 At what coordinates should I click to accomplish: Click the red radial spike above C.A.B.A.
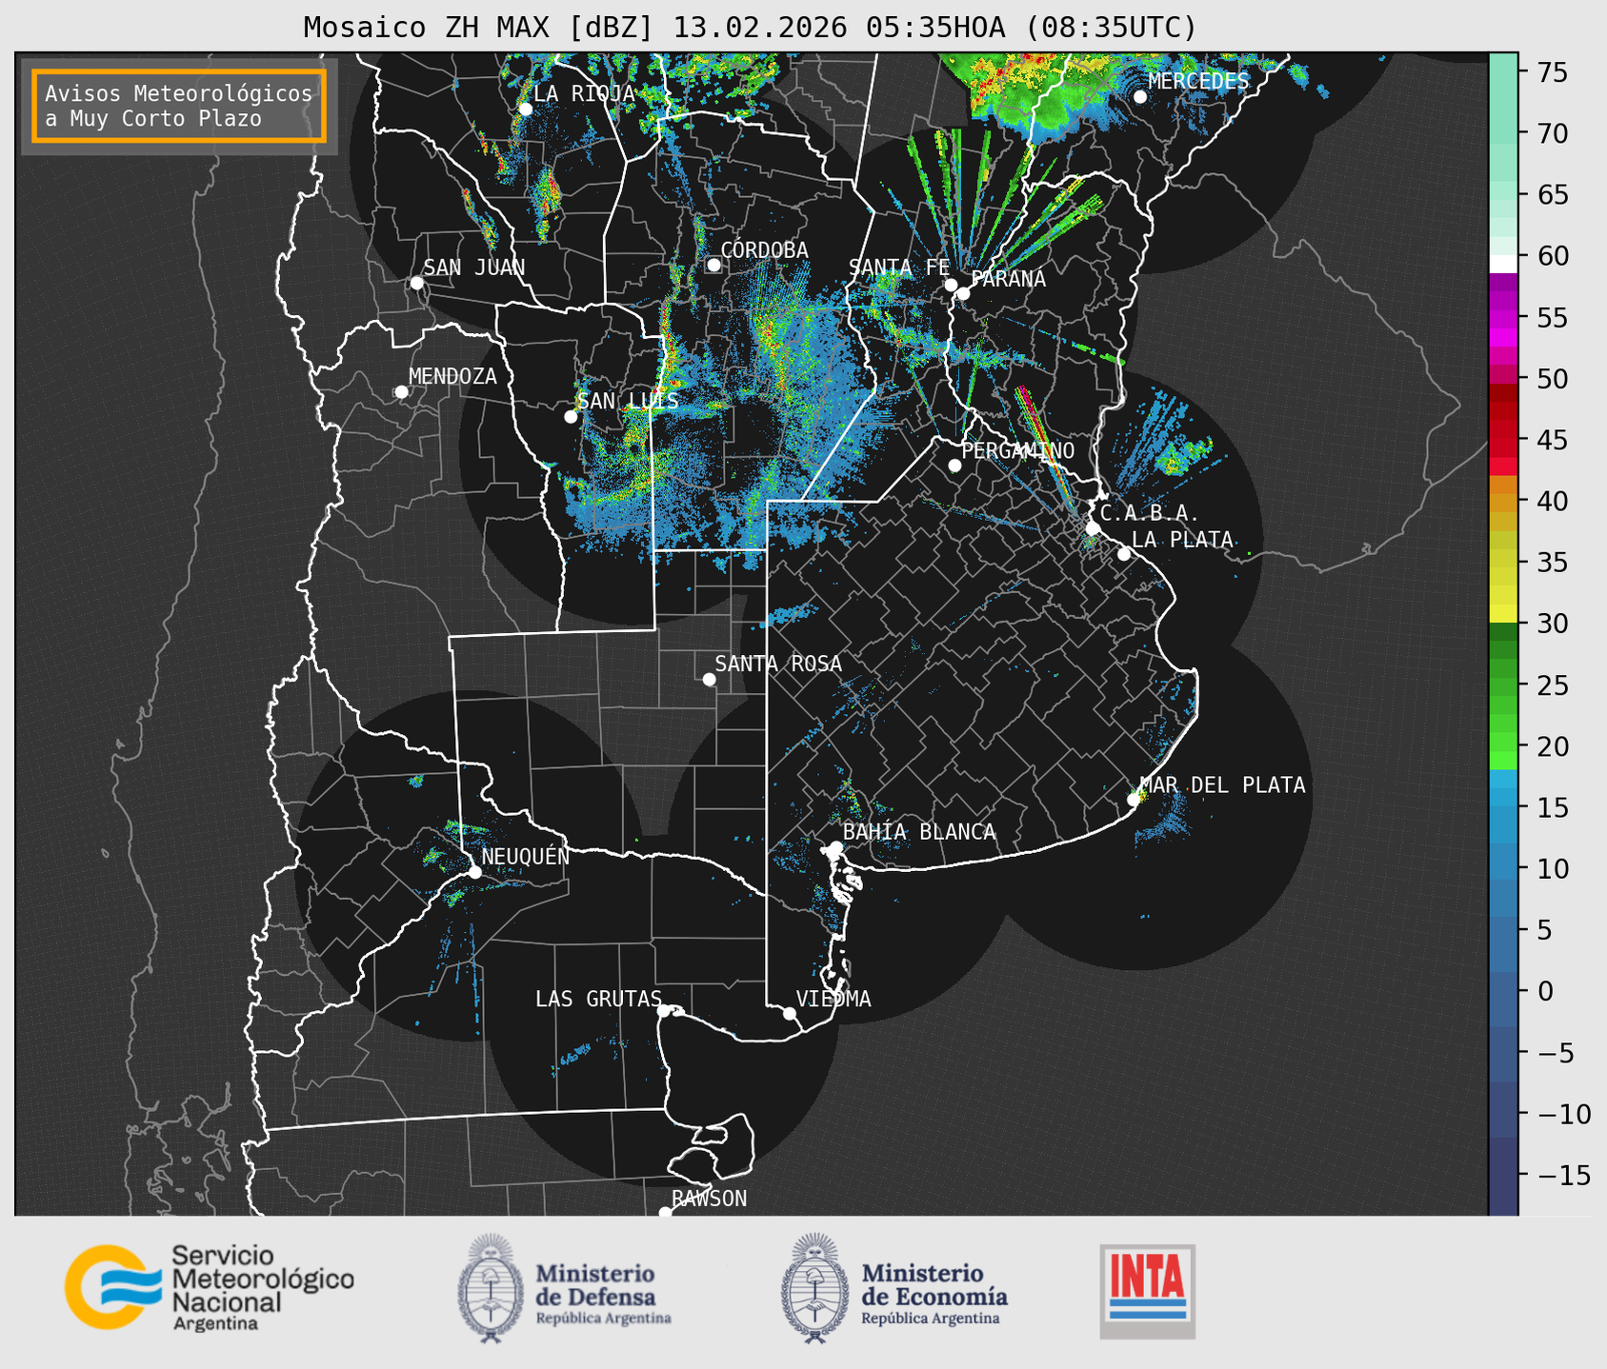[1048, 445]
